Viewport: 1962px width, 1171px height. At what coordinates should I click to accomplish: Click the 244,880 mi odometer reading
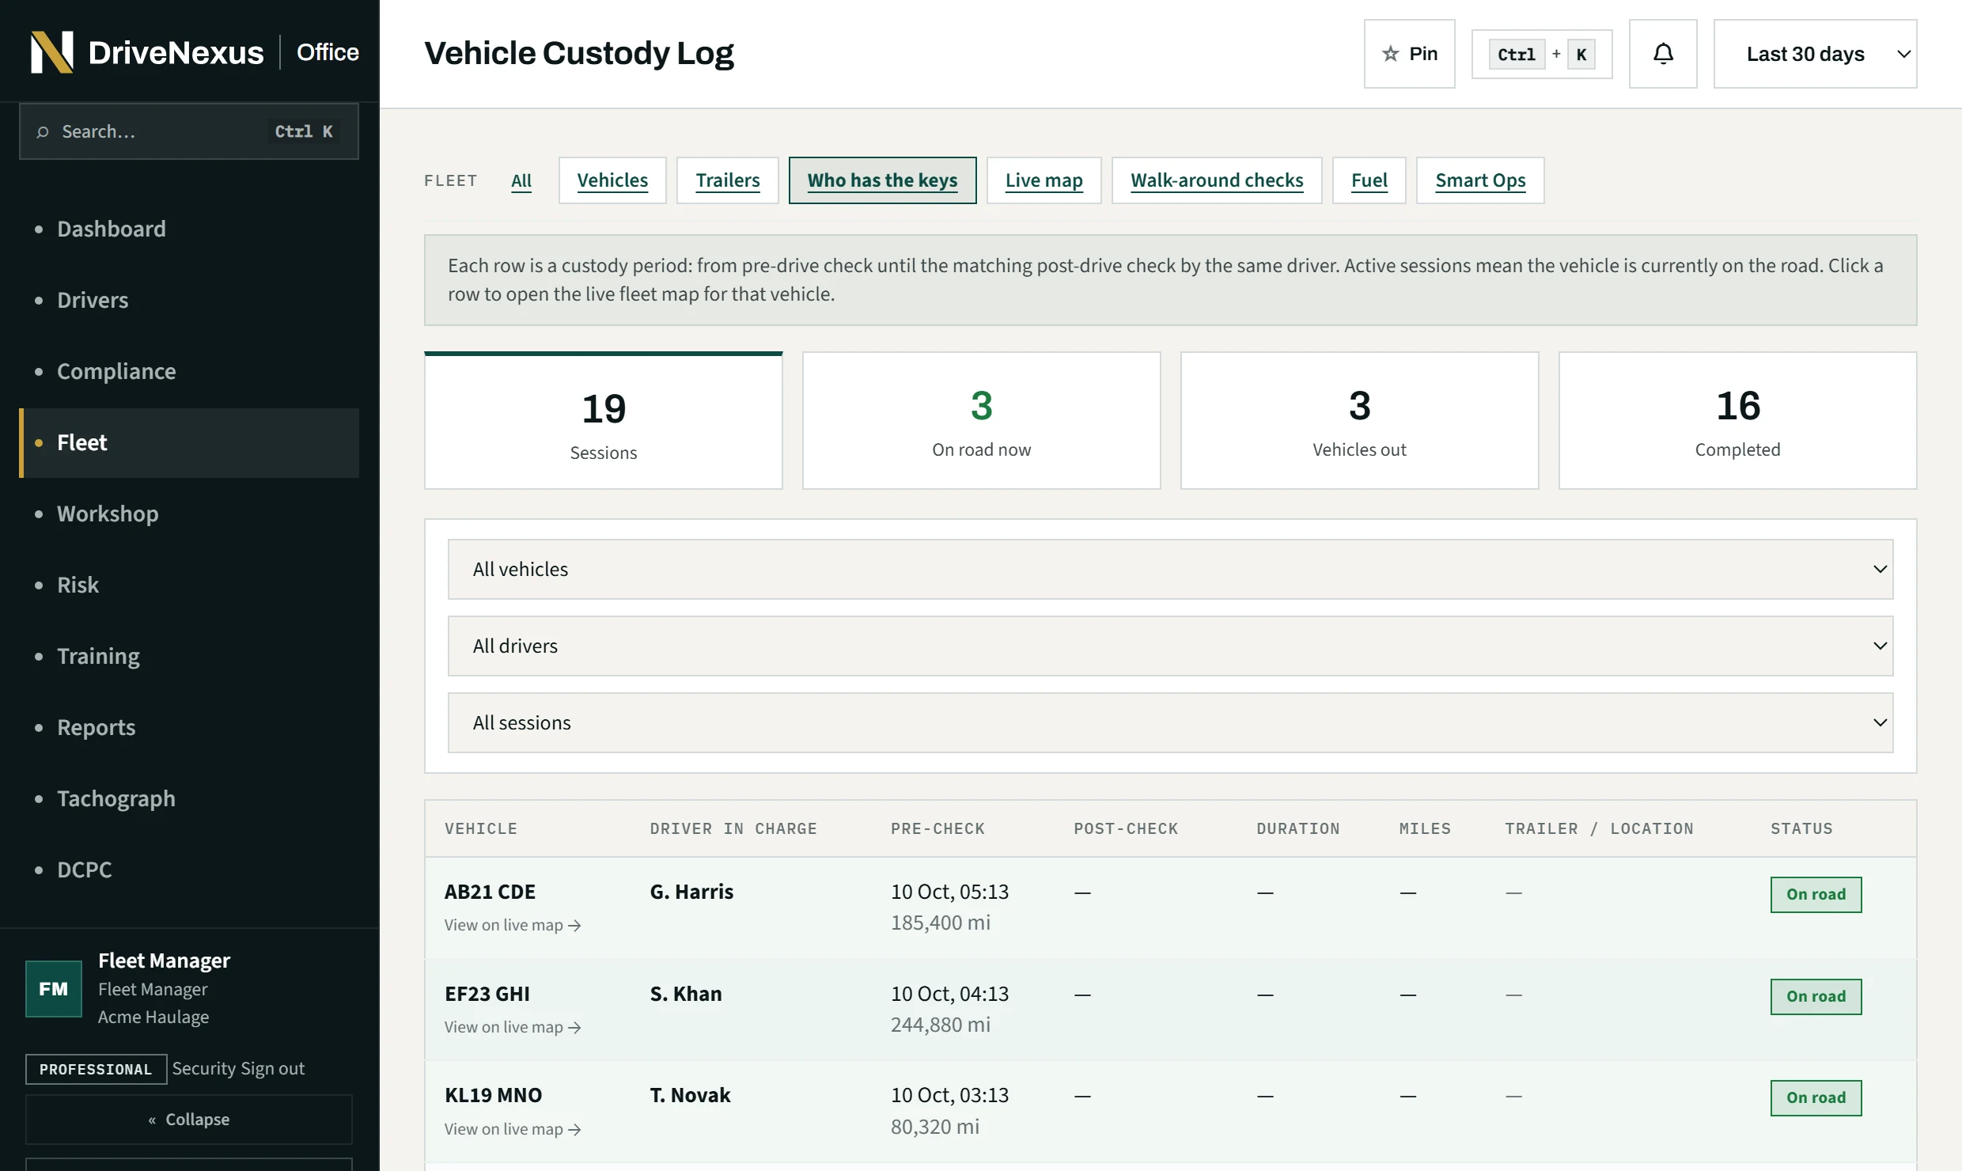pyautogui.click(x=941, y=1025)
